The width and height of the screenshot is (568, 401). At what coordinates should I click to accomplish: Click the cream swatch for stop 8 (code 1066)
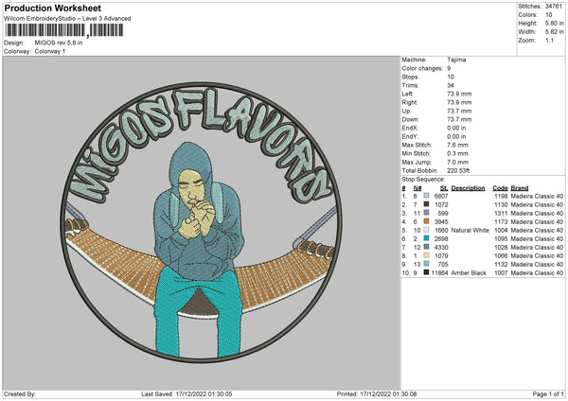point(426,255)
